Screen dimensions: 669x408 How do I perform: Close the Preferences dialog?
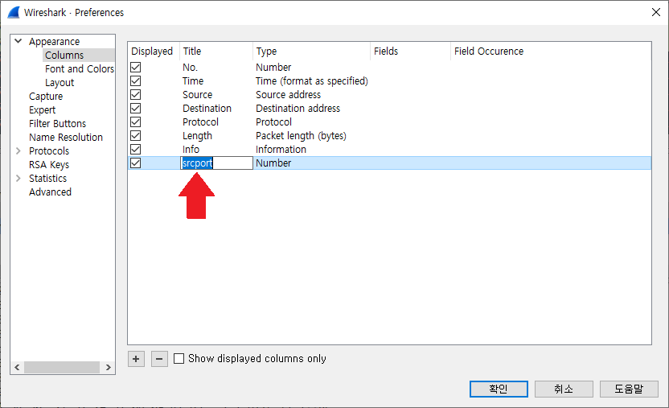point(656,12)
